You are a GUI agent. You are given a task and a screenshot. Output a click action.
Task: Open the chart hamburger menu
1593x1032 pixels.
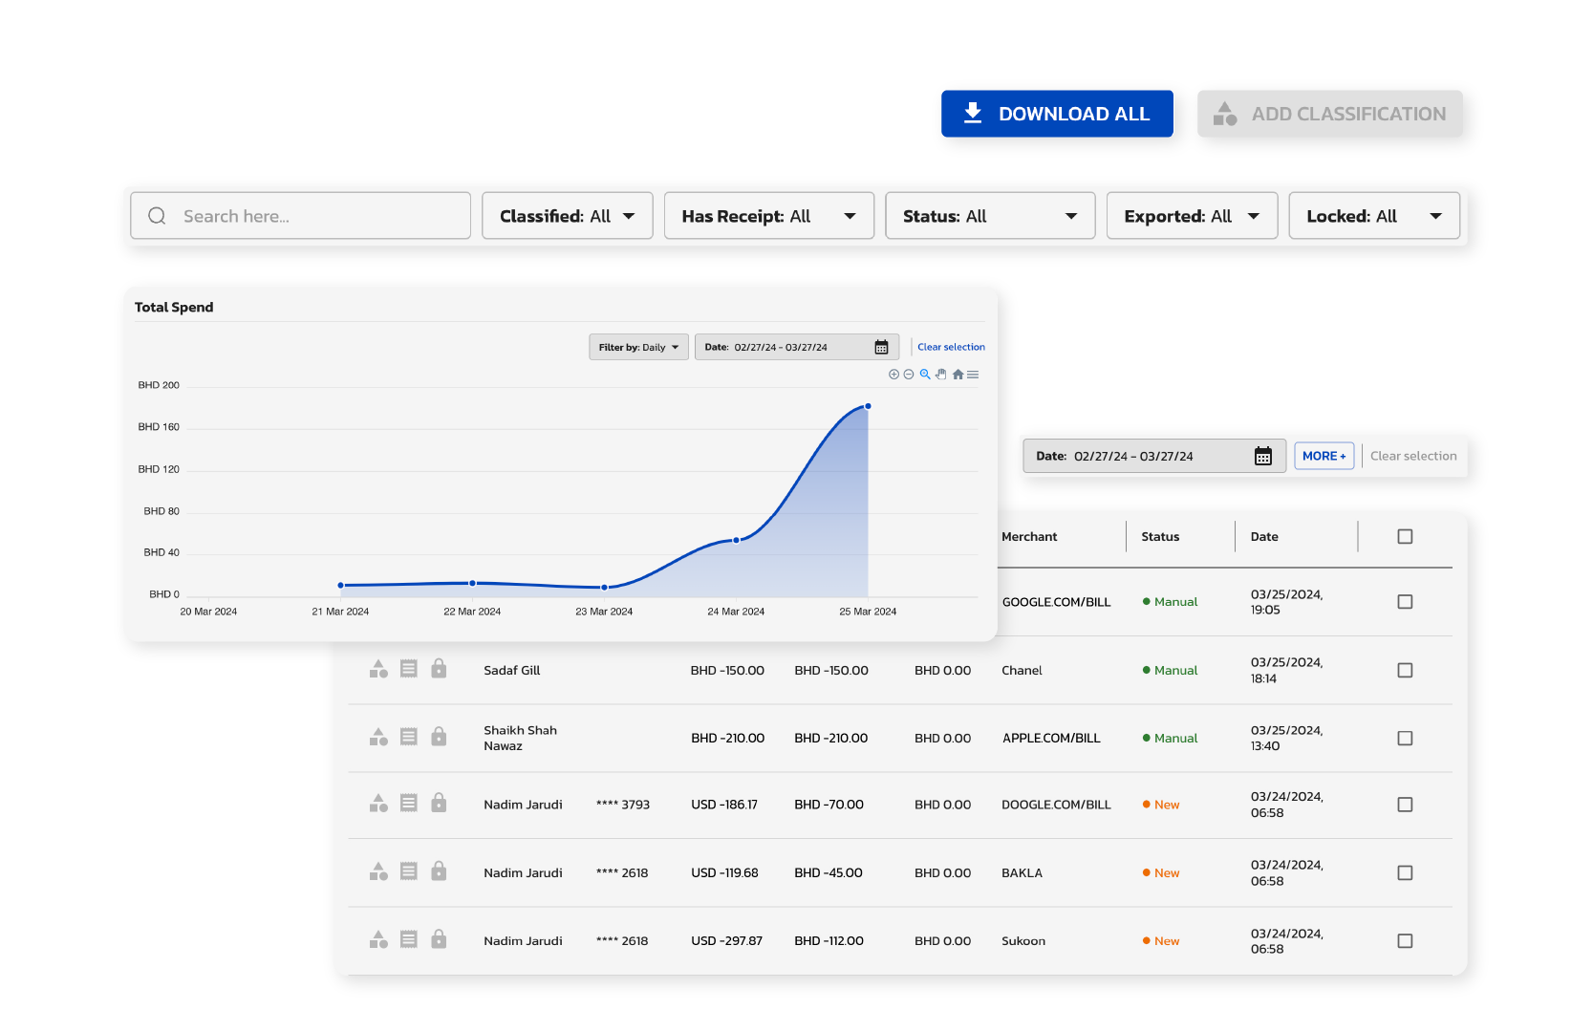pyautogui.click(x=973, y=375)
